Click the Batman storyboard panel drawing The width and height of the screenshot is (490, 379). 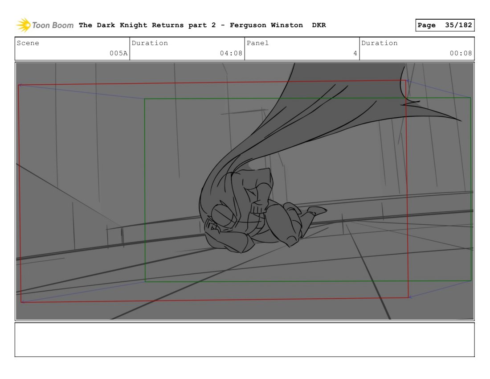pos(245,191)
